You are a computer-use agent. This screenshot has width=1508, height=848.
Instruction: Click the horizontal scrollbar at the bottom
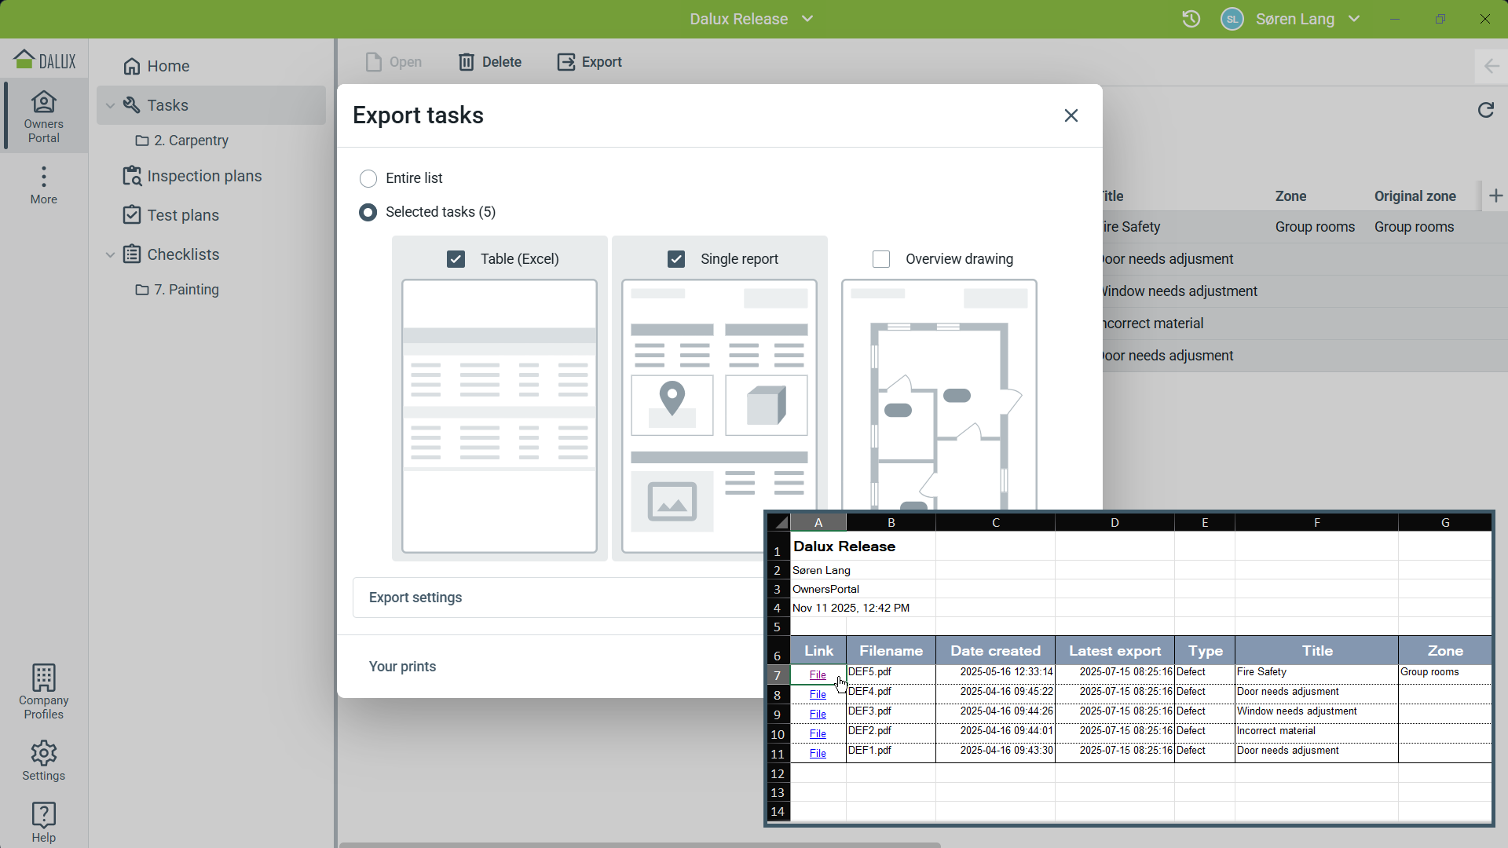[x=640, y=845]
